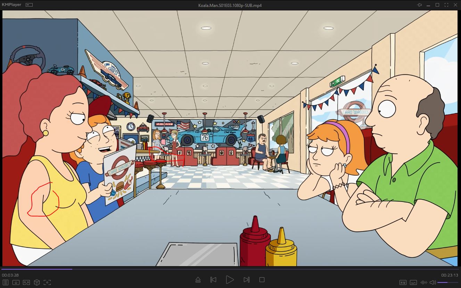Stop the video playback
Viewport: 461px width, 288px height.
(262, 280)
